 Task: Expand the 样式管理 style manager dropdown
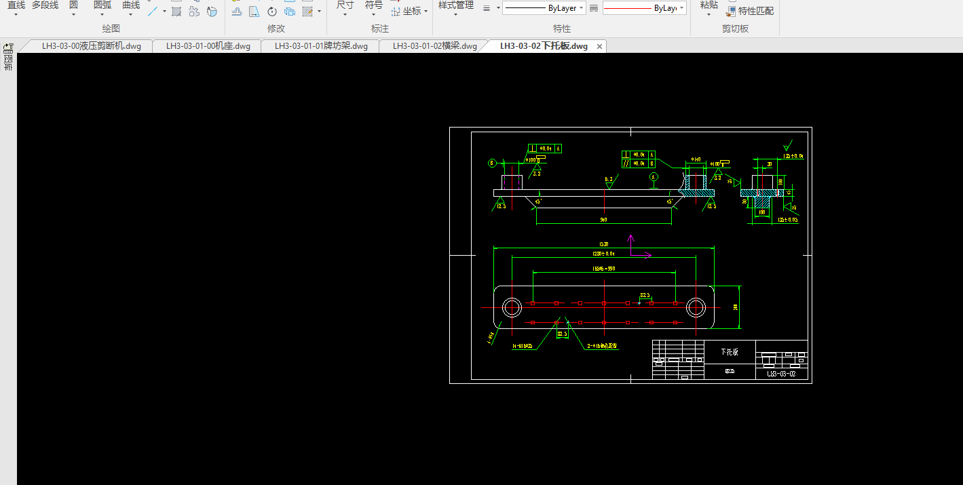coord(455,14)
